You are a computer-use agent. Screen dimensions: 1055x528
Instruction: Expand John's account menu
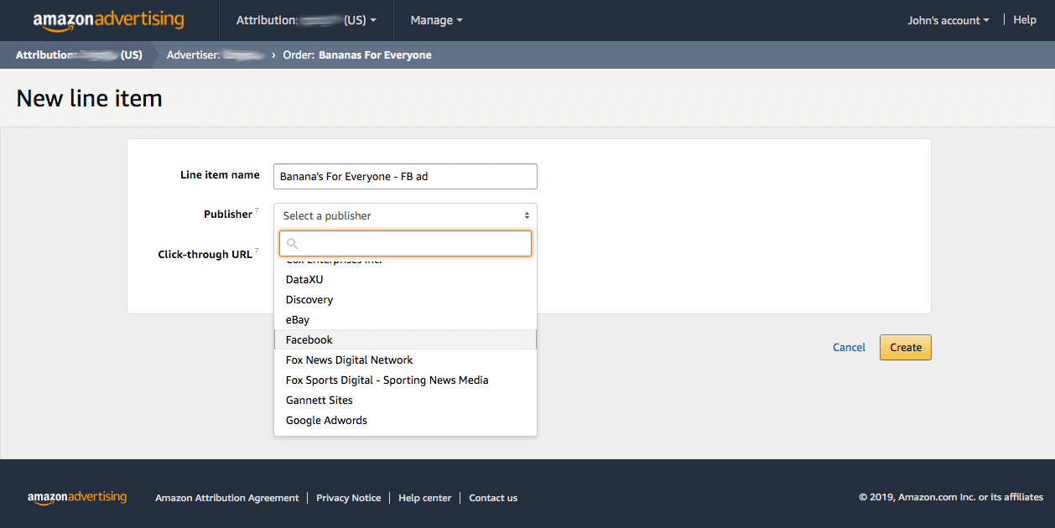(948, 20)
